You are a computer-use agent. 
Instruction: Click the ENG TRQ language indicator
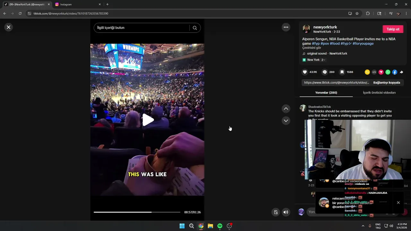pos(378,226)
